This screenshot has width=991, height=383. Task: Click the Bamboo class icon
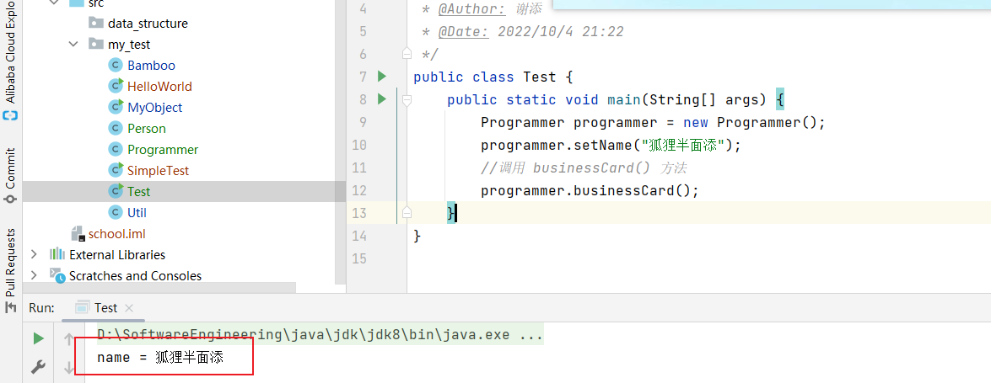pos(115,66)
